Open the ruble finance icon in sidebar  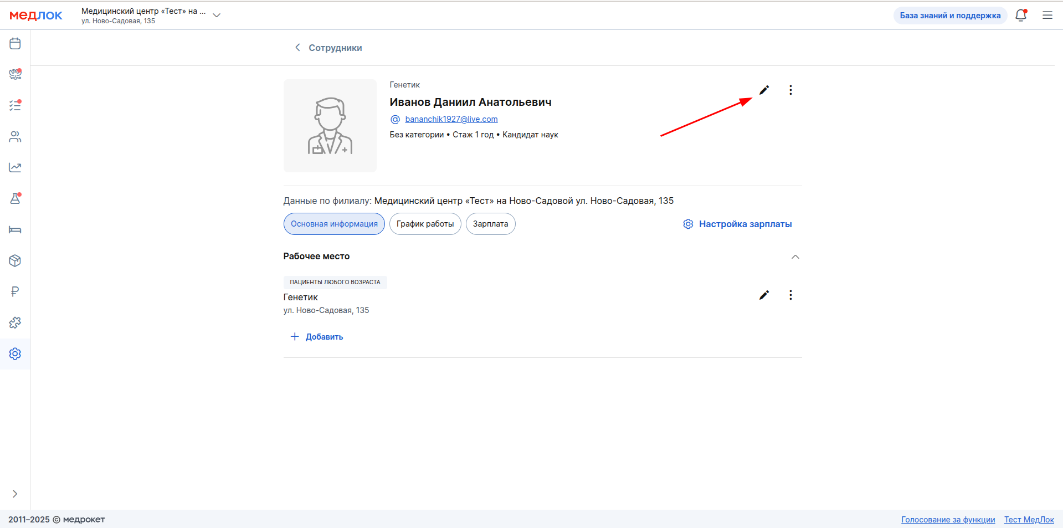click(15, 291)
